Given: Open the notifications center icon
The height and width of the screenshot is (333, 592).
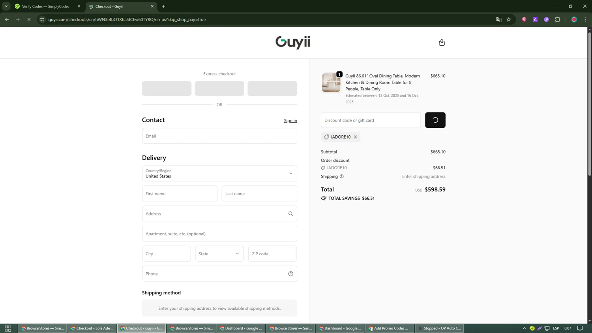Looking at the screenshot, I should 580,328.
